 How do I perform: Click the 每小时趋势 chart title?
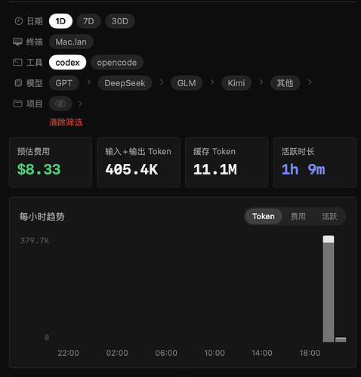42,217
